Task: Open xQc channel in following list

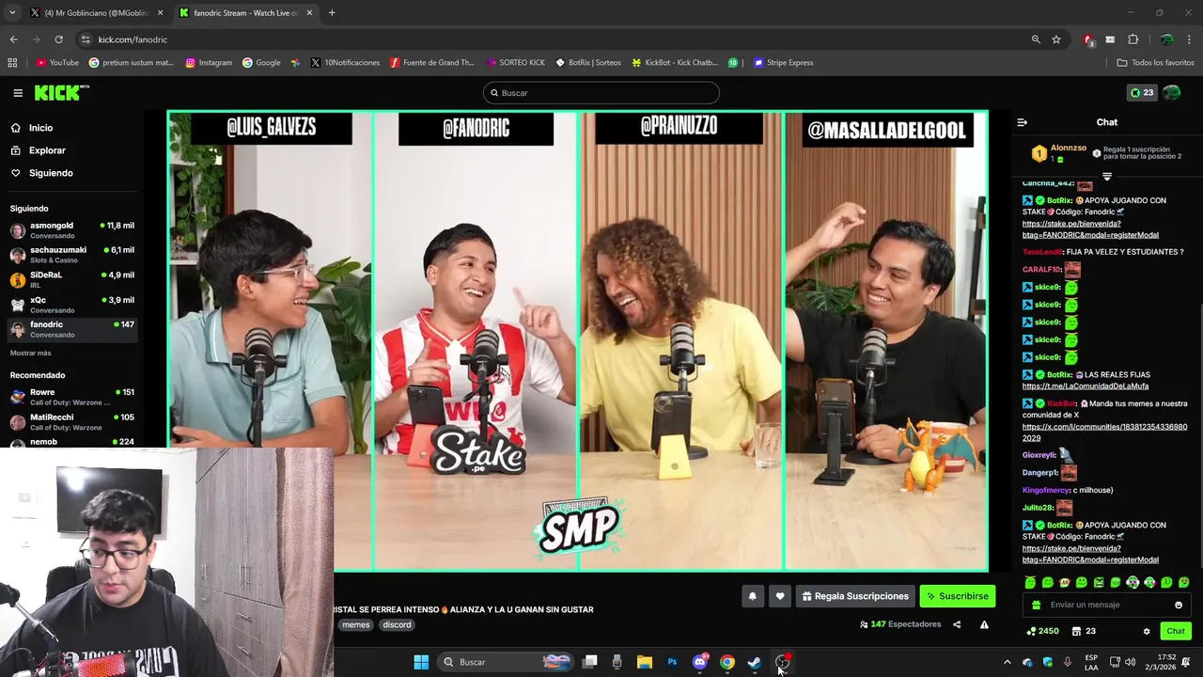Action: click(72, 304)
